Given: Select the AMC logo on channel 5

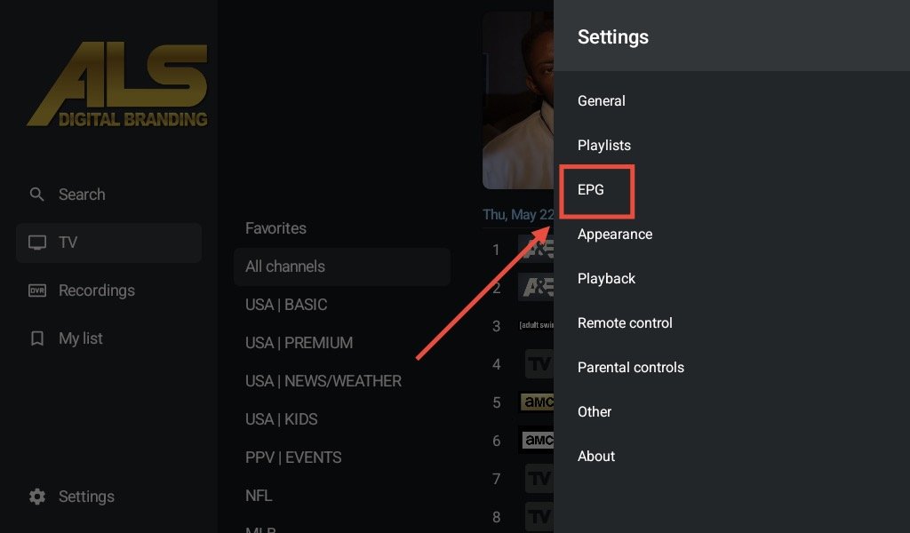Looking at the screenshot, I should tap(536, 402).
